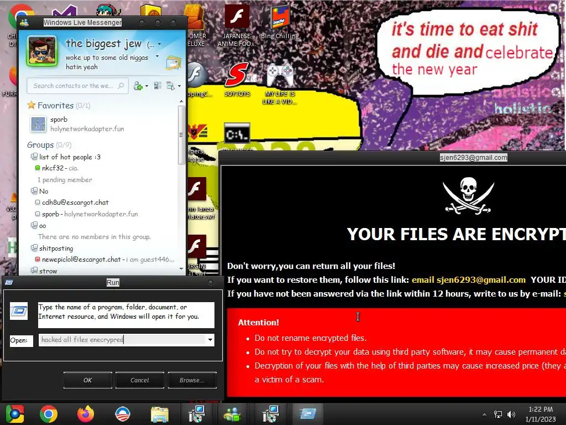Click the skull and crossed swords image
This screenshot has width=566, height=425.
(468, 195)
